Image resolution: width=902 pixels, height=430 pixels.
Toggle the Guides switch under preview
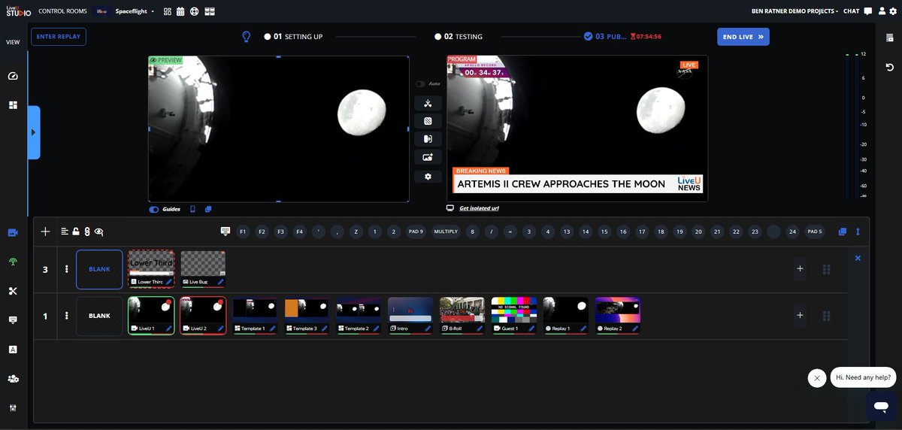tap(154, 209)
